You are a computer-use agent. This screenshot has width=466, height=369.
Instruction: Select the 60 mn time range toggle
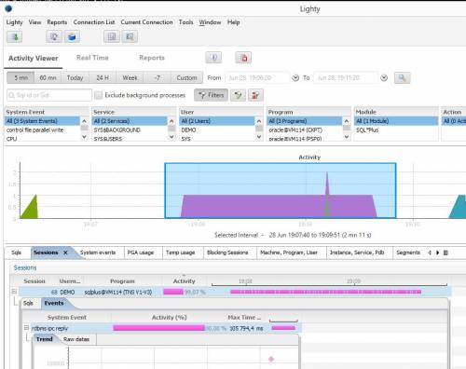48,77
